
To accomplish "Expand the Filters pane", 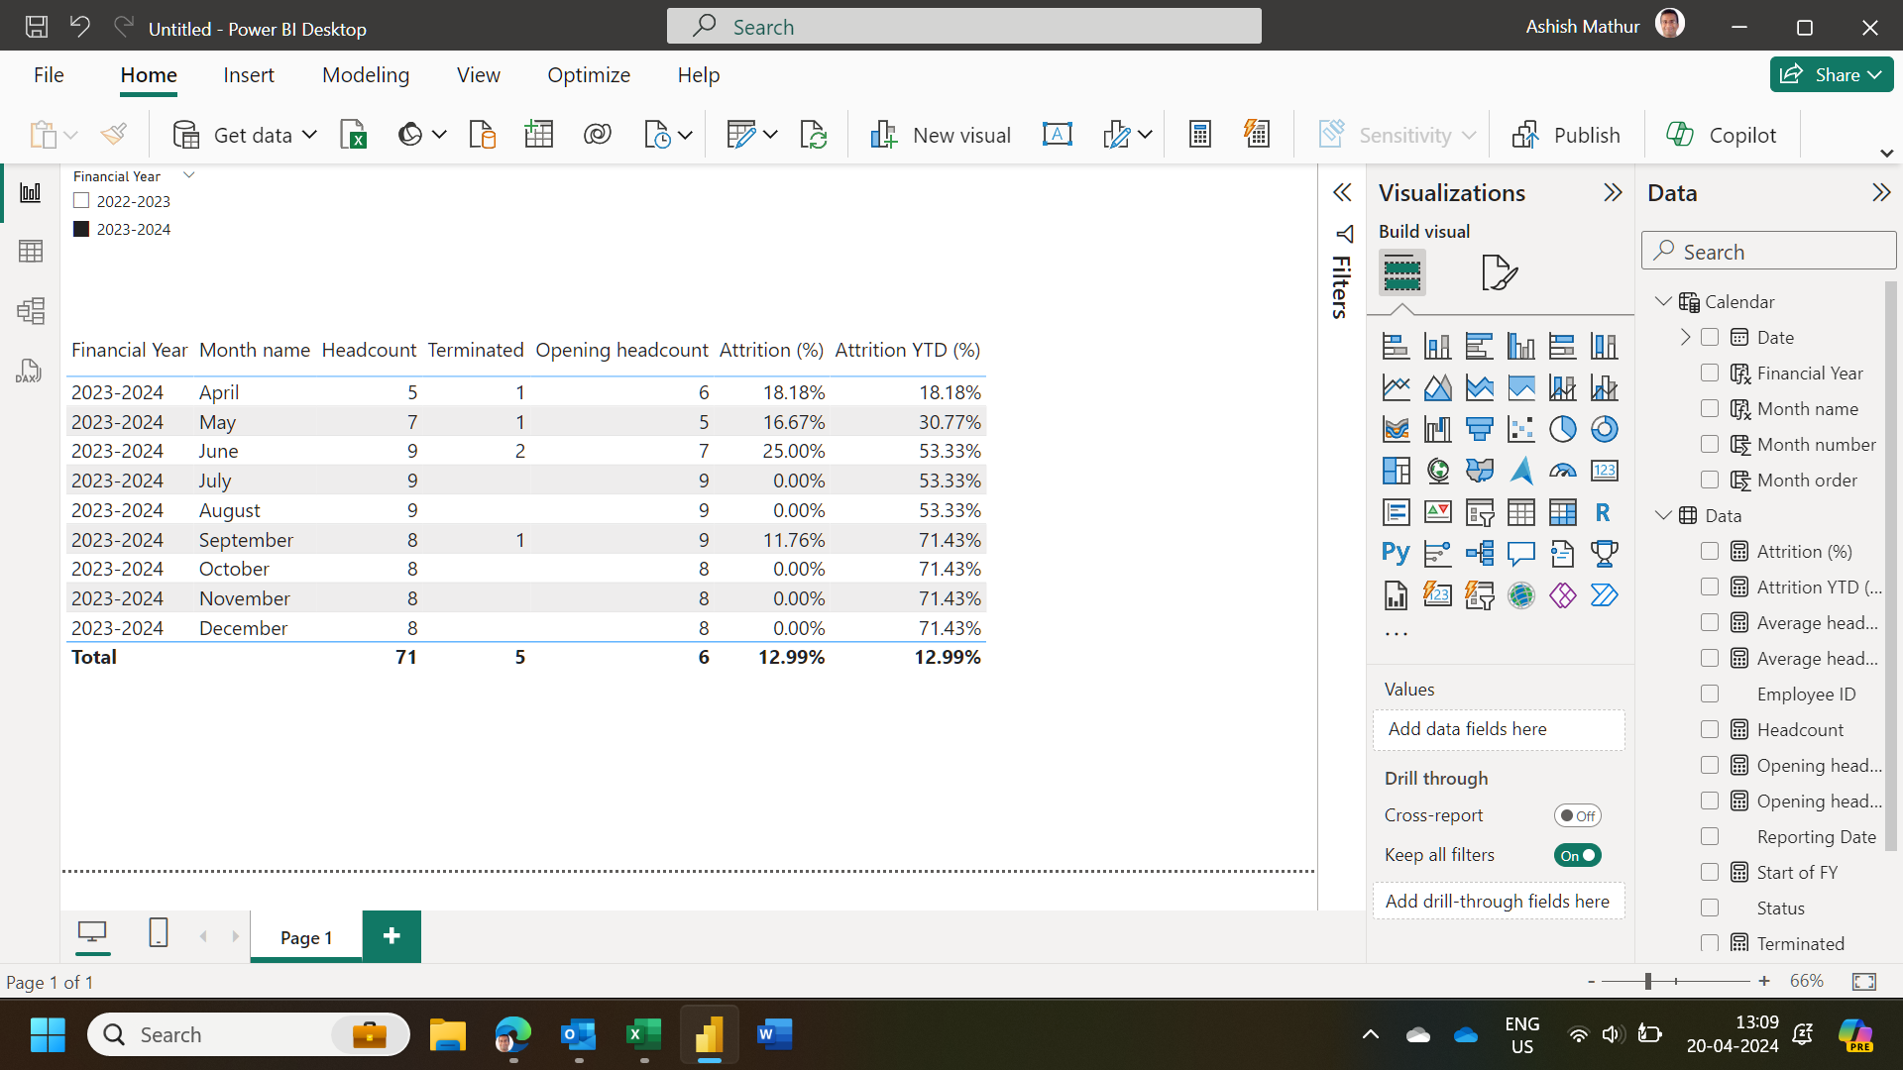I will 1342,192.
